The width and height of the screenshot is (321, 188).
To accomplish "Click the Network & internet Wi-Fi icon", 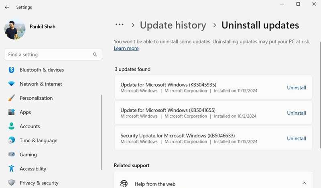I will (12, 84).
